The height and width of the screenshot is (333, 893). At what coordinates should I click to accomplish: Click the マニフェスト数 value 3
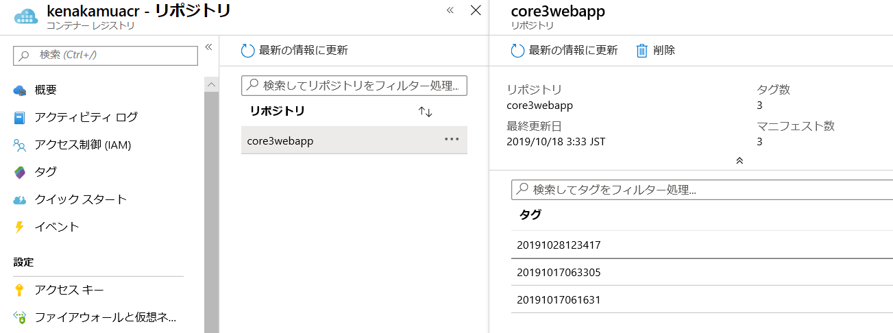pos(760,142)
